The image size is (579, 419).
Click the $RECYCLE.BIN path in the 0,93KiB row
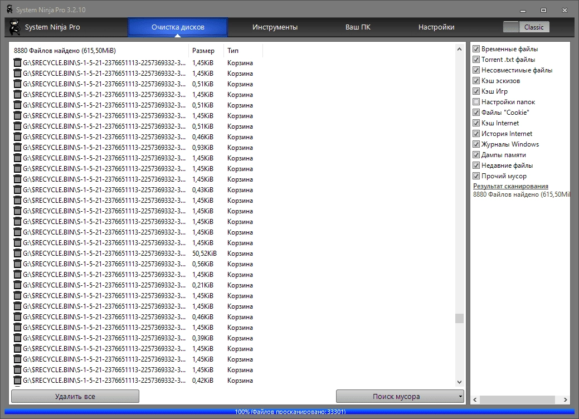coord(104,147)
